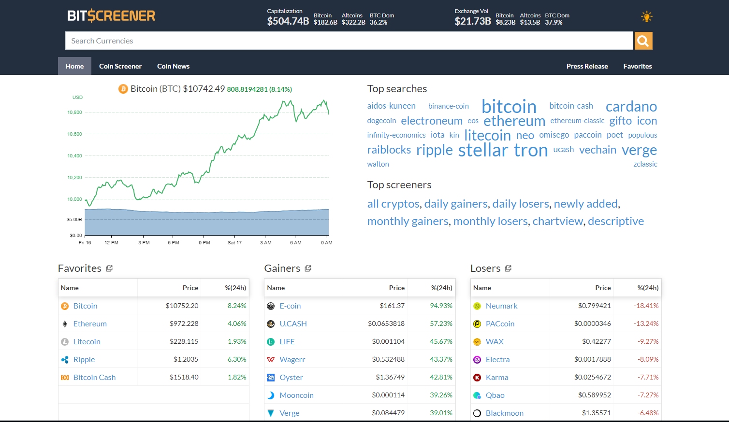
Task: Open the 'daily losers' screener link
Action: (521, 204)
